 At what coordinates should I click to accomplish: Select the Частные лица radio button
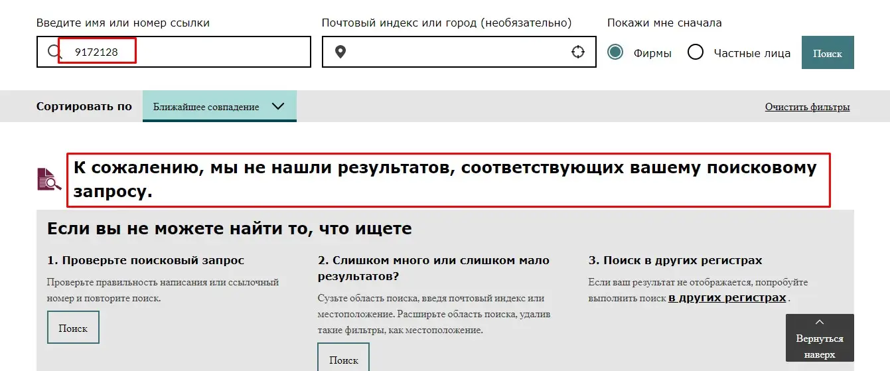click(696, 52)
